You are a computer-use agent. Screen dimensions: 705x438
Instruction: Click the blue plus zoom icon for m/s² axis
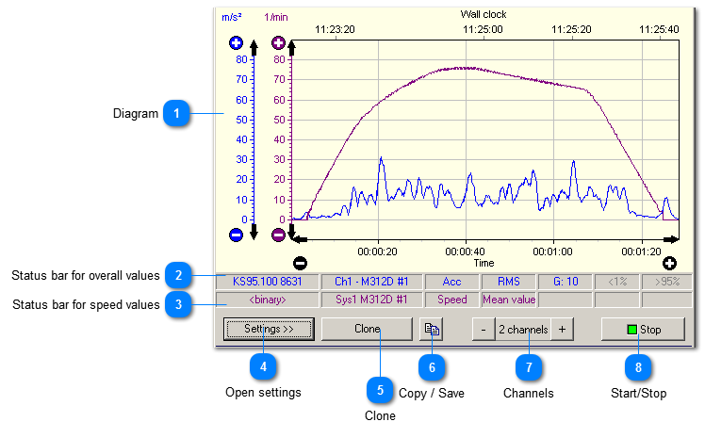237,43
